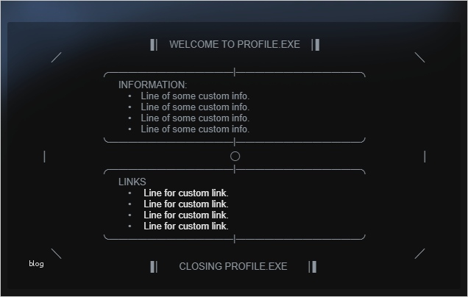Image resolution: width=468 pixels, height=297 pixels.
Task: Click the top-left diagonal corner mark
Action: (x=56, y=57)
